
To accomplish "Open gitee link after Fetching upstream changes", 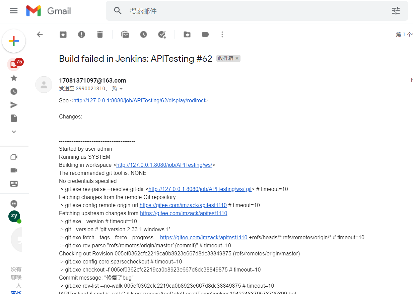I will (x=184, y=213).
